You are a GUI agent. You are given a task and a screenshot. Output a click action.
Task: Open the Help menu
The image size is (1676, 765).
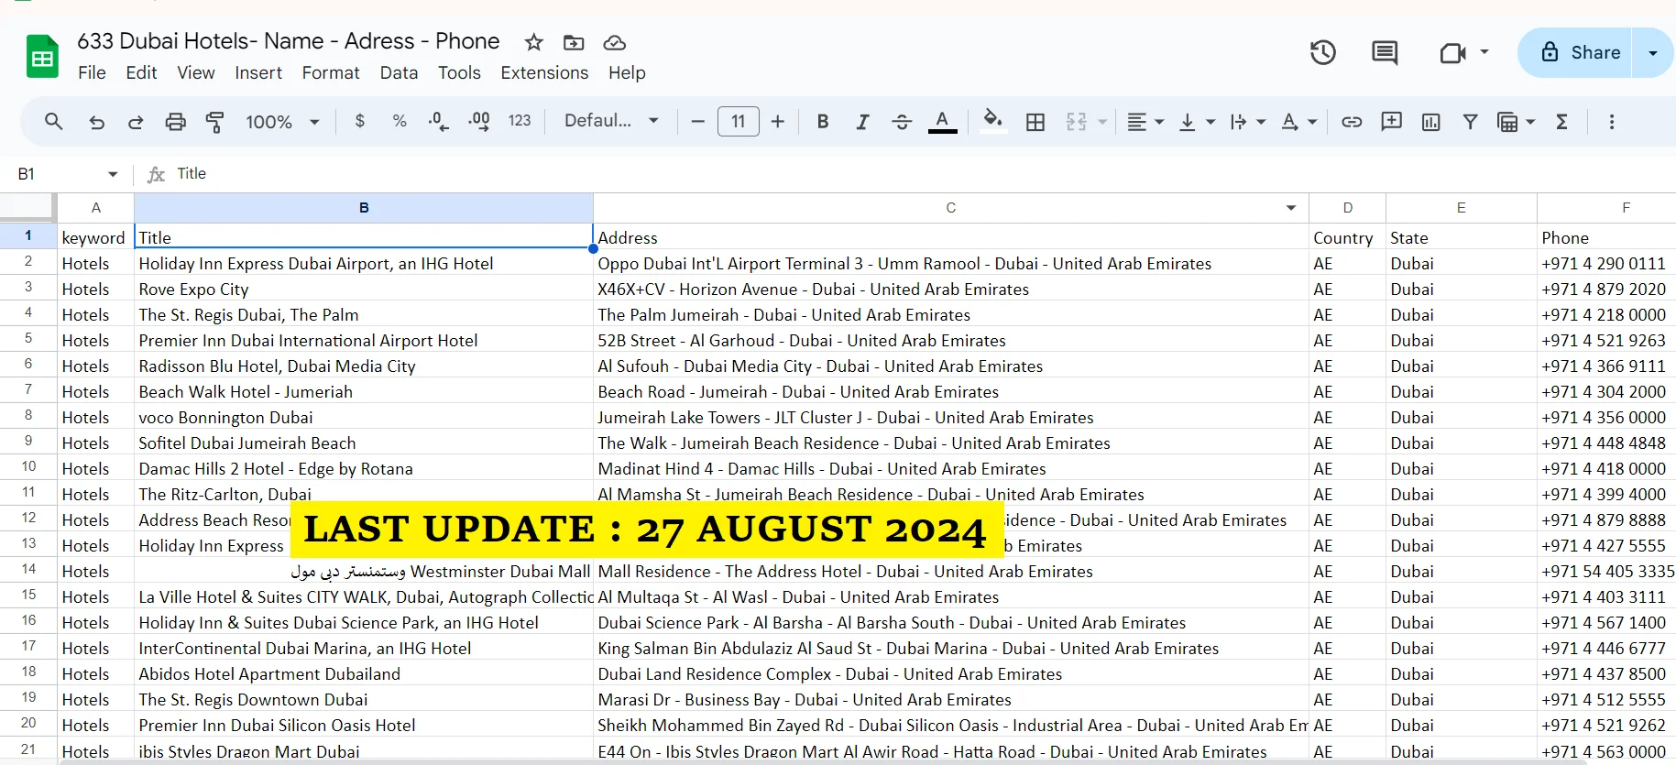point(627,72)
